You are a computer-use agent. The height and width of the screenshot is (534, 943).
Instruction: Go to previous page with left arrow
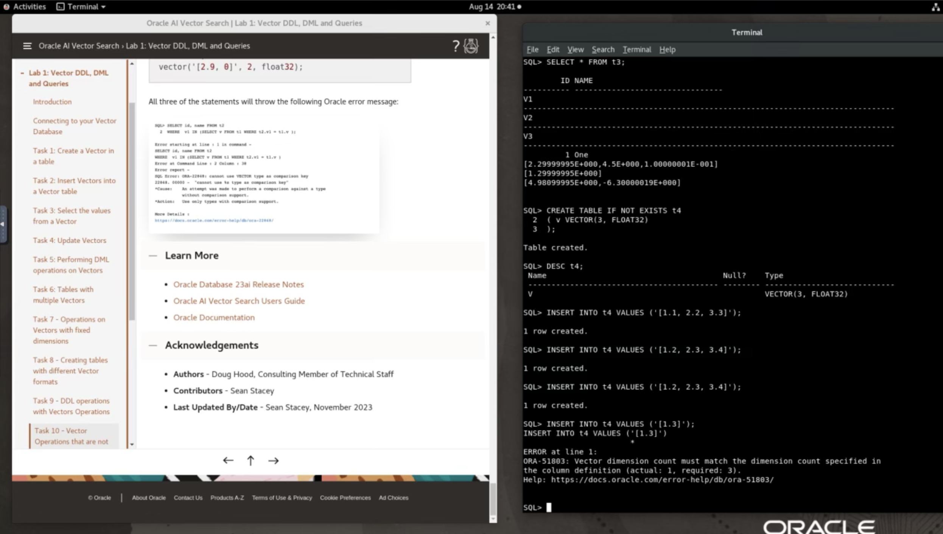[x=228, y=460]
